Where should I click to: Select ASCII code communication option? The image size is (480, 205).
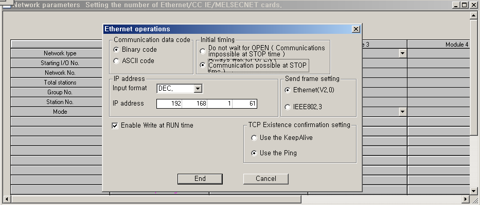pyautogui.click(x=116, y=61)
